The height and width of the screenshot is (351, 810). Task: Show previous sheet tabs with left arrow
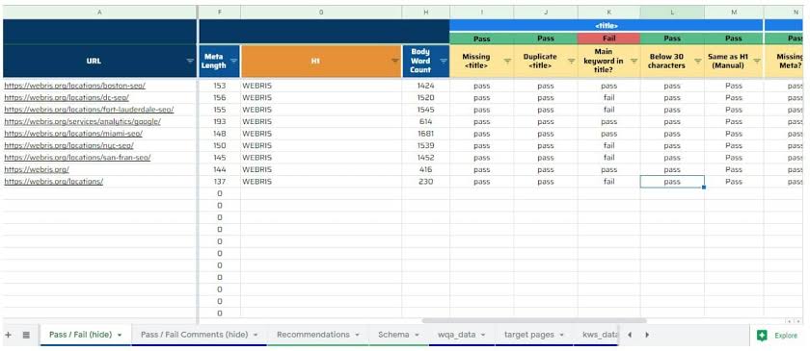click(629, 335)
